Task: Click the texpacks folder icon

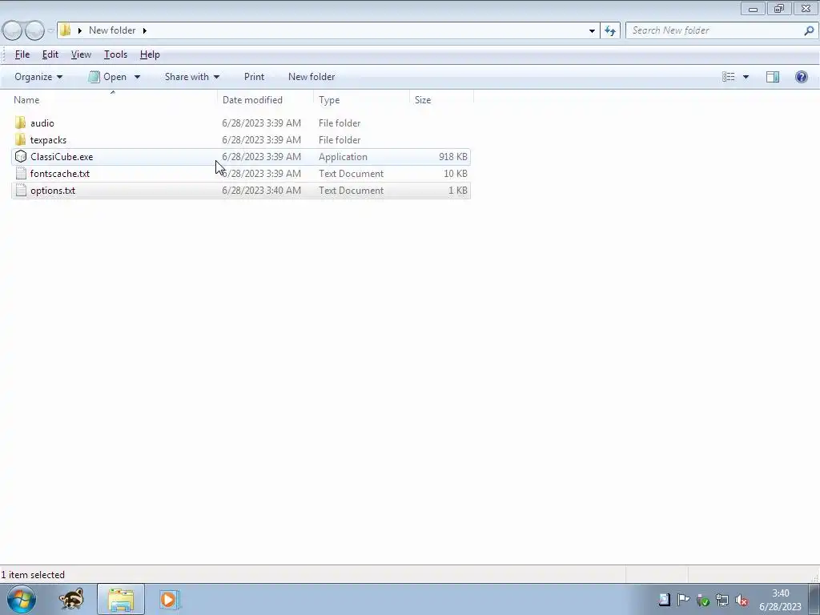Action: click(20, 139)
